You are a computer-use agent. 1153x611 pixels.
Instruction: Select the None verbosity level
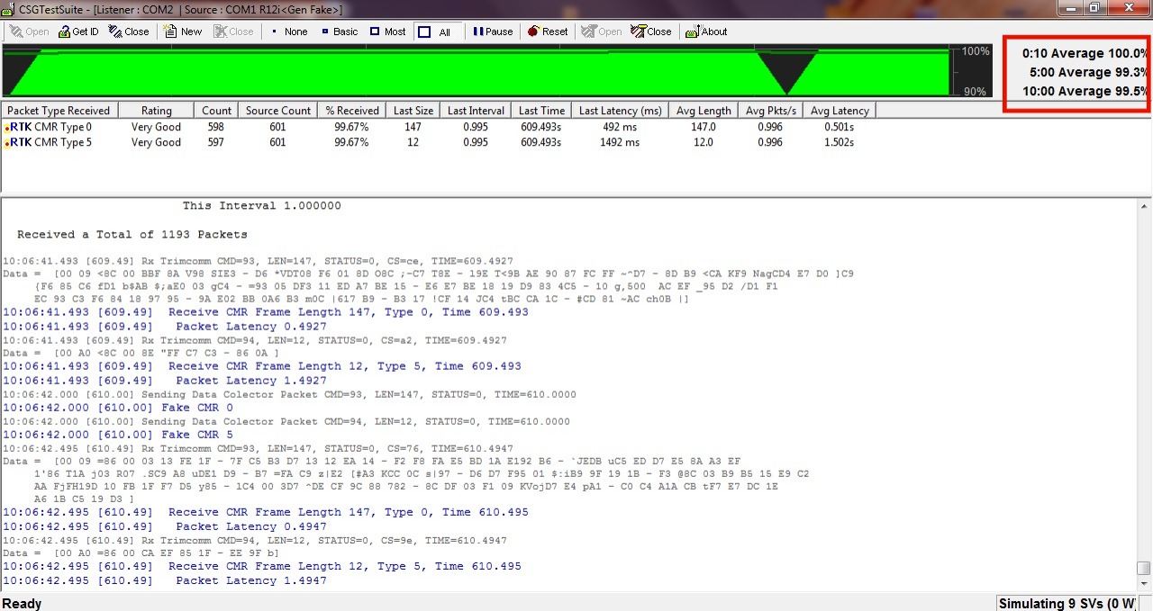pyautogui.click(x=288, y=31)
